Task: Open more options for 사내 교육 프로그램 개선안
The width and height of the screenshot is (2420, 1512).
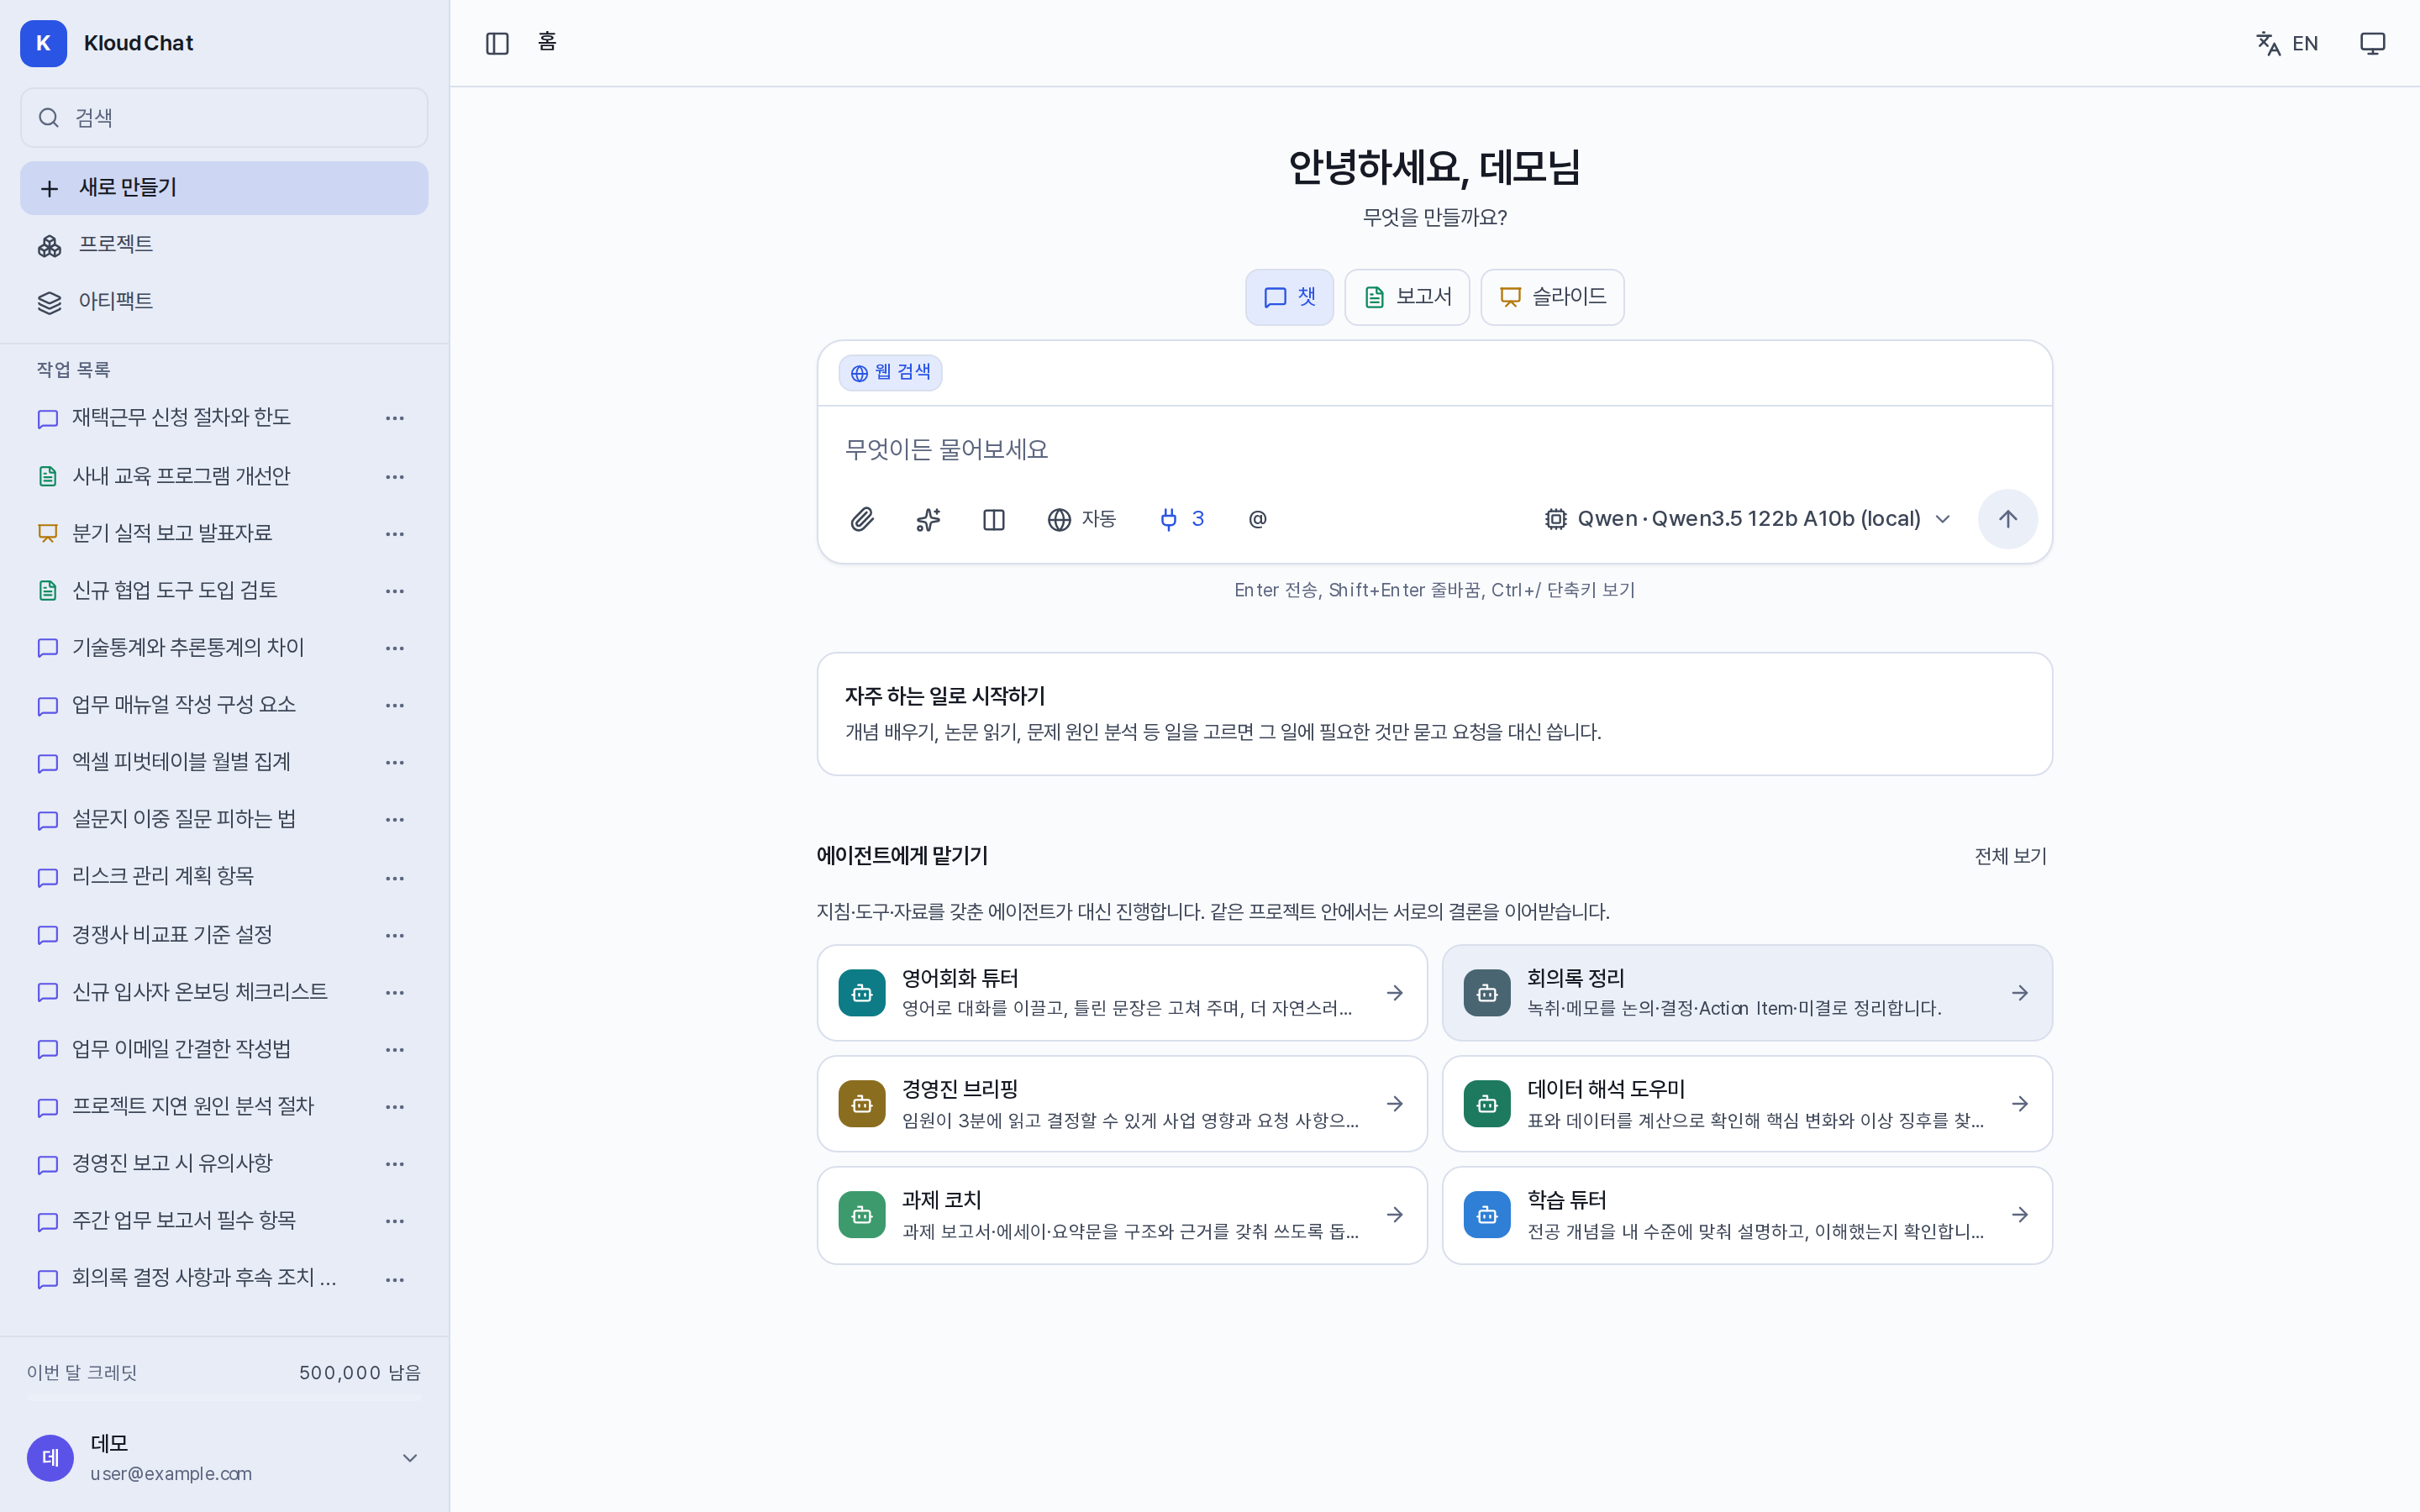Action: point(395,477)
